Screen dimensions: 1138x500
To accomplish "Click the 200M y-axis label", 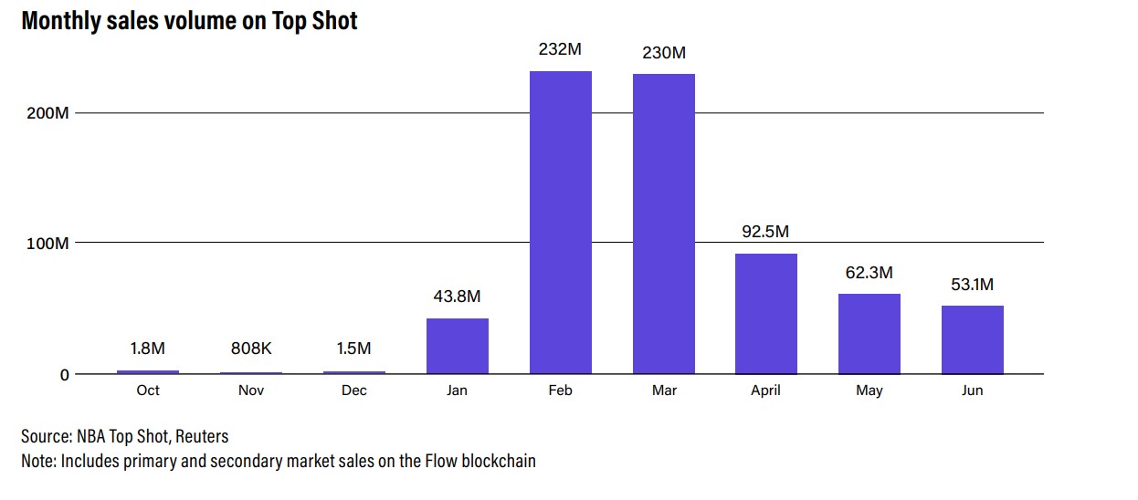I will point(46,113).
